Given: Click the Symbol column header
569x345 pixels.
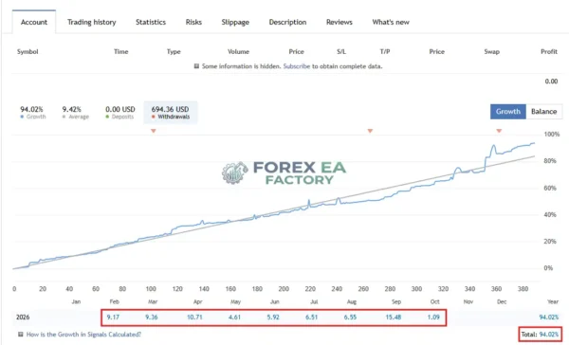Looking at the screenshot, I should (x=28, y=51).
